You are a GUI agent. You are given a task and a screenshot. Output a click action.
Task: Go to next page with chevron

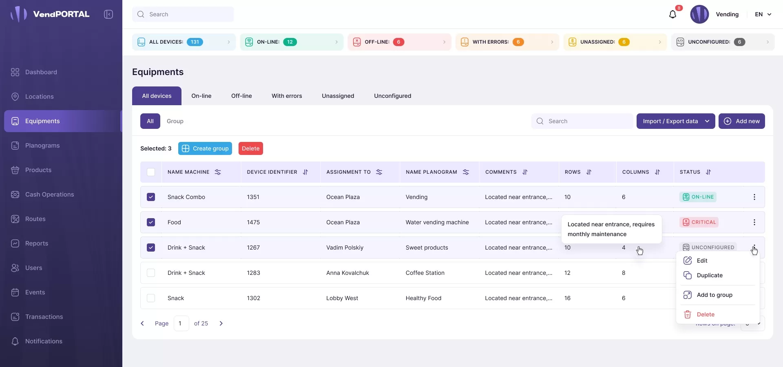[x=221, y=323]
